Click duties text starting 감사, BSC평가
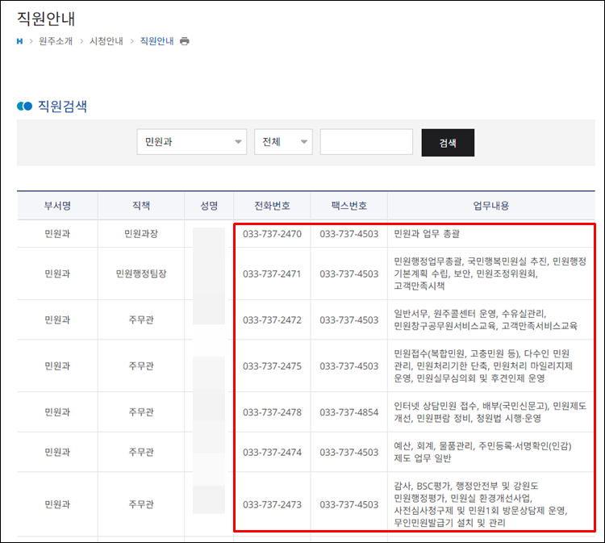 [x=481, y=504]
